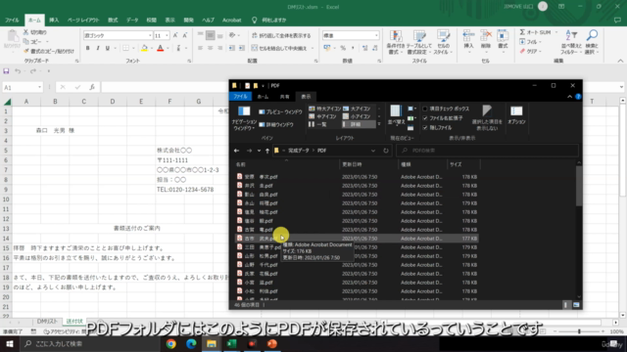
Task: Click the Explorer vertical scrollbar thumb
Action: point(579,186)
